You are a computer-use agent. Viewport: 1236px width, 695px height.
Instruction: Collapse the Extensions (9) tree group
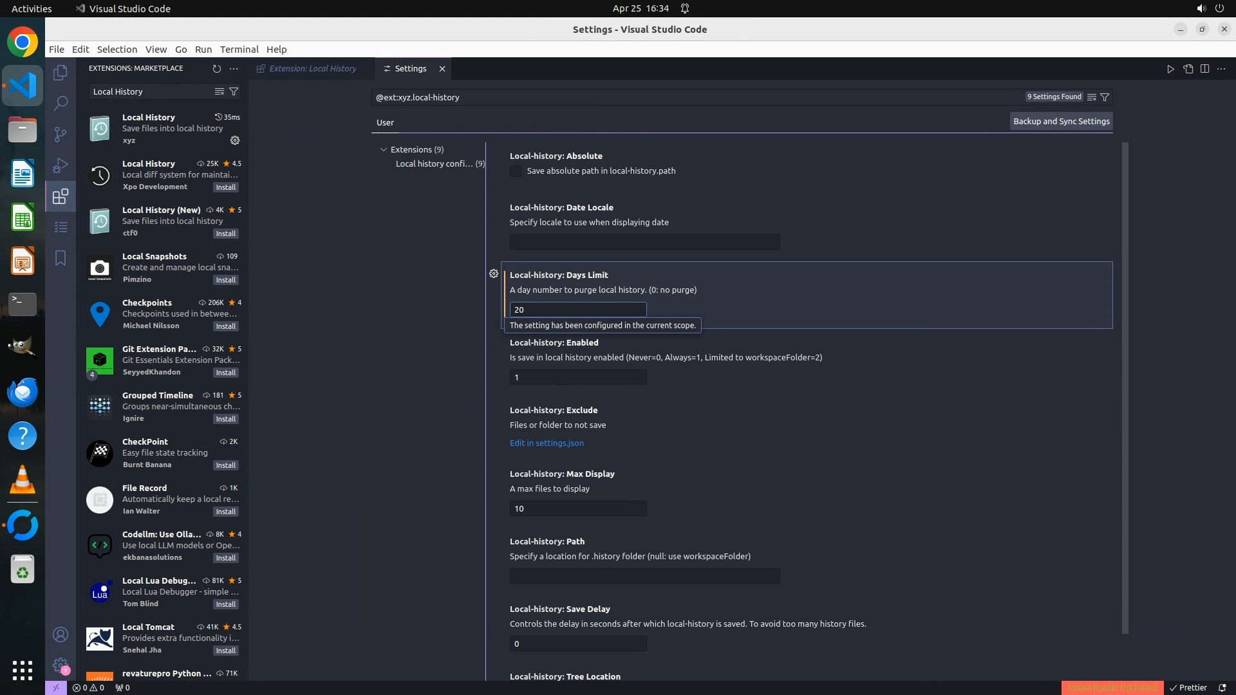tap(384, 149)
